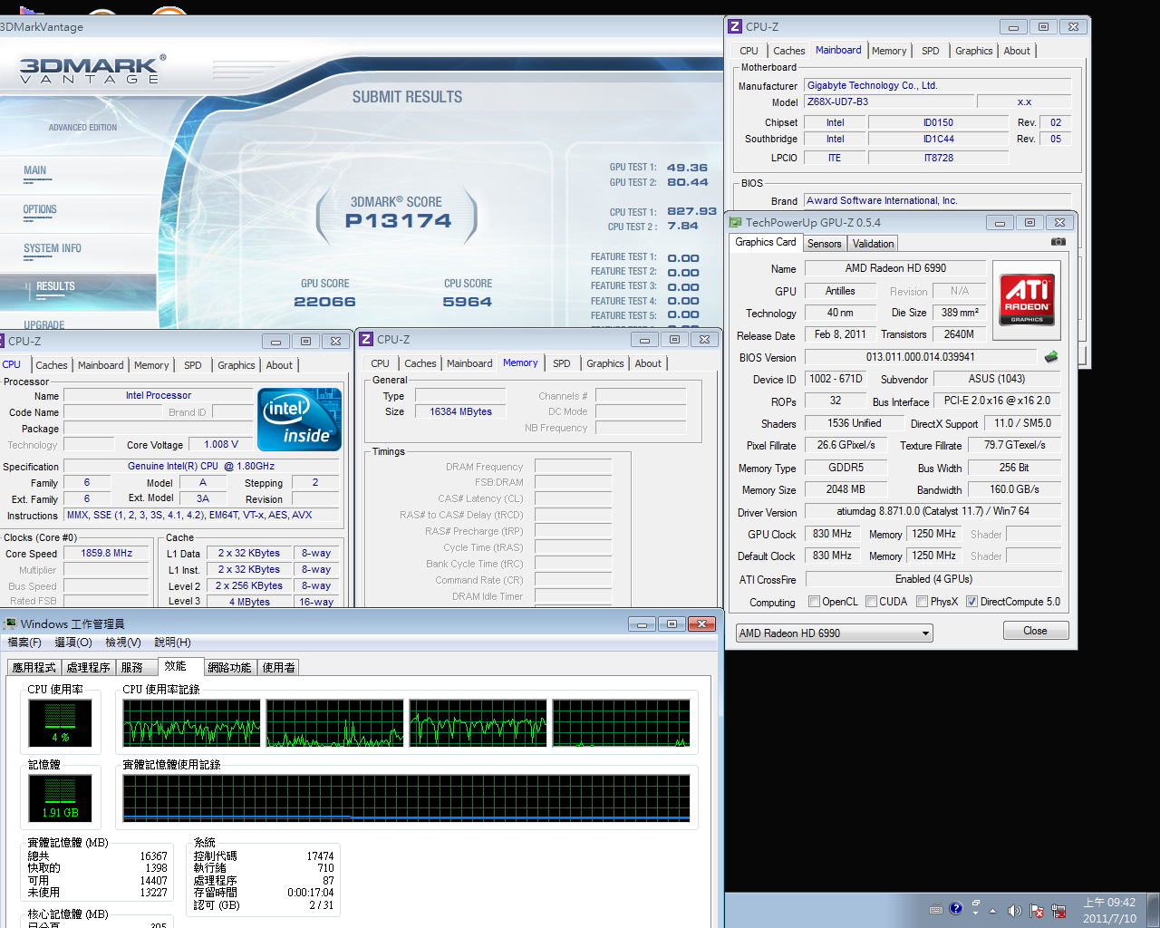Click the Close button in GPU-Z
Screen dimensions: 1160x928
tap(1036, 631)
